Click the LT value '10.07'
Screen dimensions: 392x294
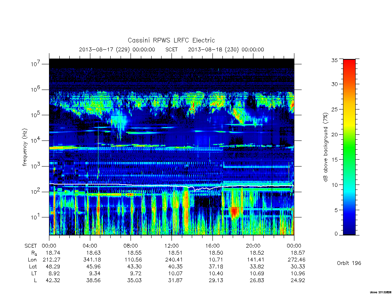pyautogui.click(x=175, y=273)
